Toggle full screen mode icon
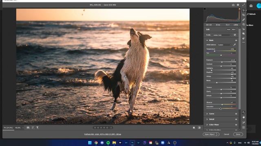The image size is (261, 146). [243, 5]
